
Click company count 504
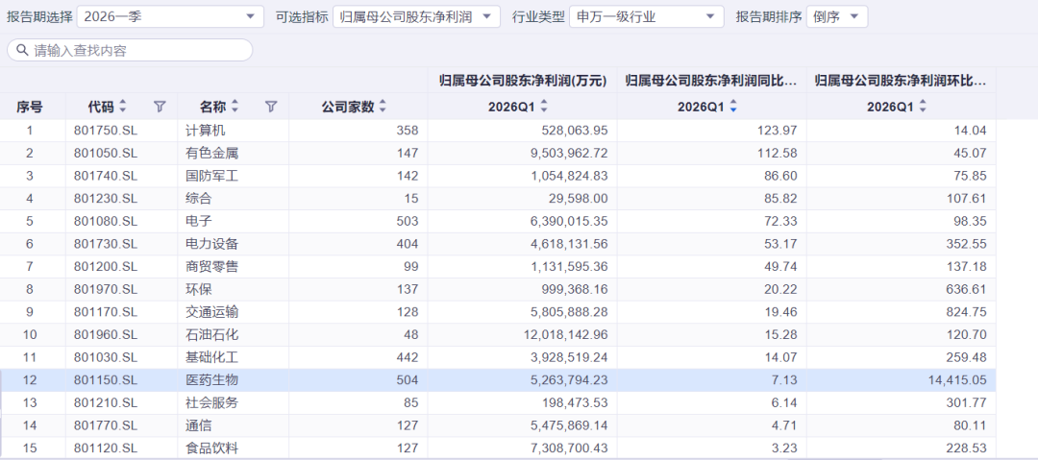pyautogui.click(x=408, y=380)
